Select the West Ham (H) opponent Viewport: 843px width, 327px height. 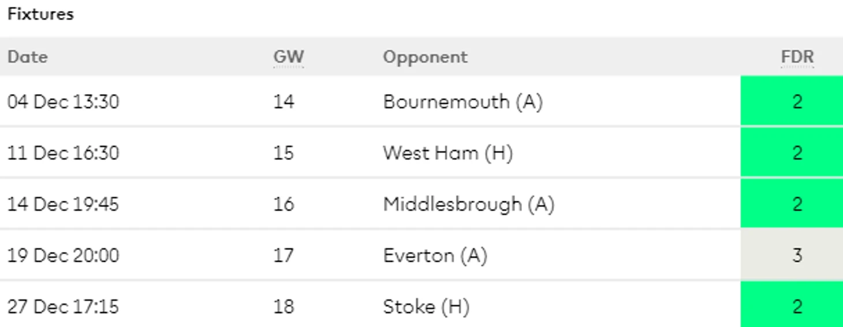[x=447, y=153]
